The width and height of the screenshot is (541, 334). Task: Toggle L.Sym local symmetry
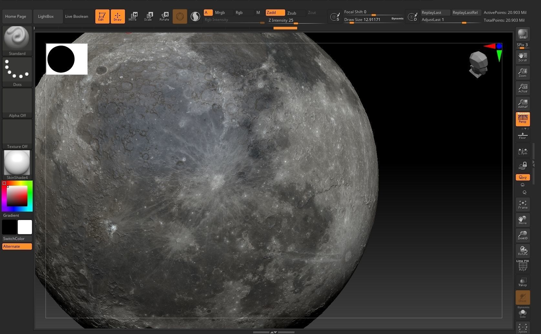[523, 151]
